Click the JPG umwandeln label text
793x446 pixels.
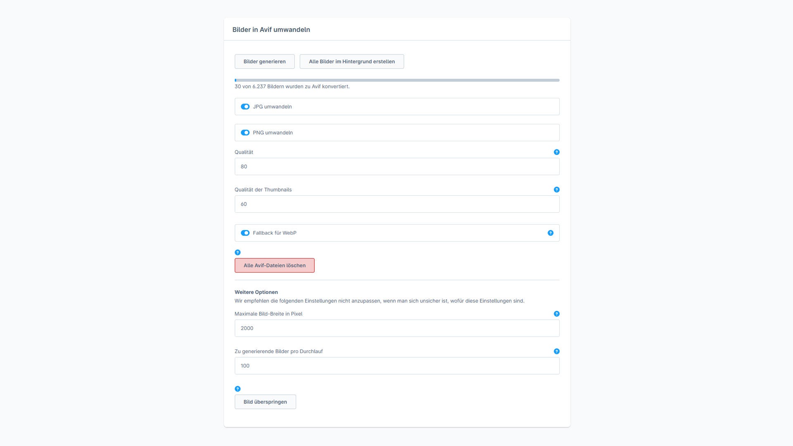coord(272,107)
